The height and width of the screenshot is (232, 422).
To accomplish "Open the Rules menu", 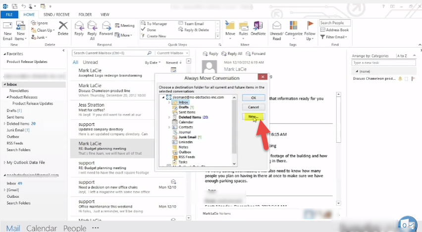I will (243, 31).
